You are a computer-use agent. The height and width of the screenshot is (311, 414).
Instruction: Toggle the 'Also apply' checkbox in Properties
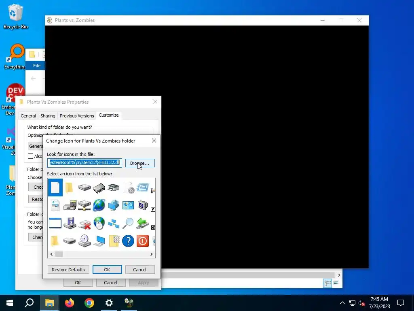pos(31,156)
